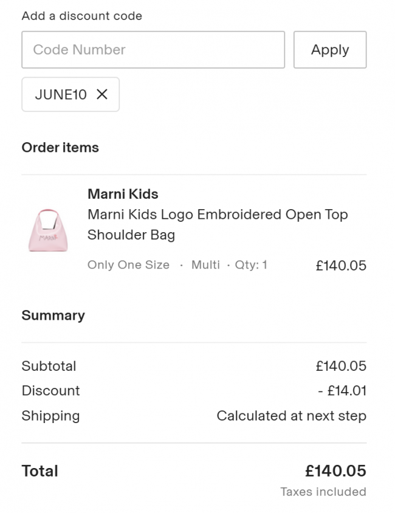Select 'Calculated at next step' shipping text

tap(292, 416)
